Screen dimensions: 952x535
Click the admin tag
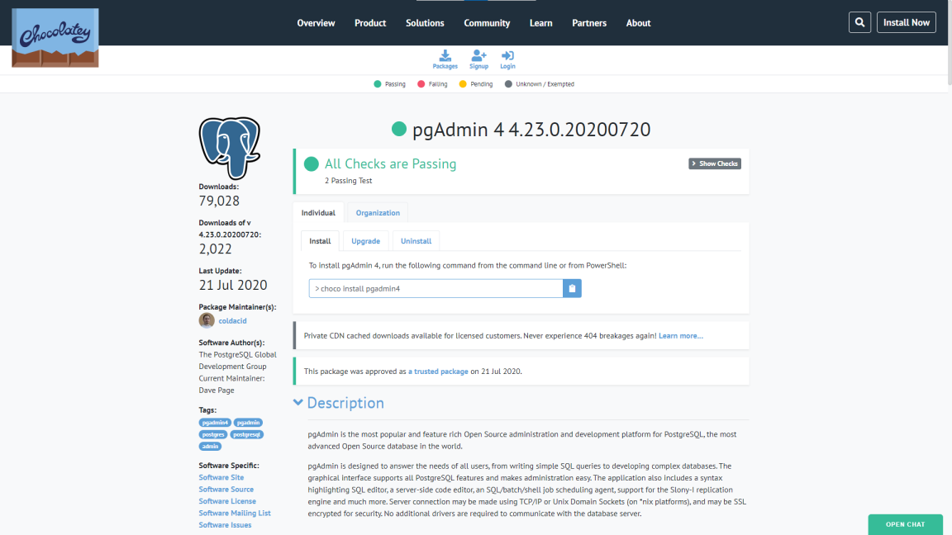[x=210, y=446]
